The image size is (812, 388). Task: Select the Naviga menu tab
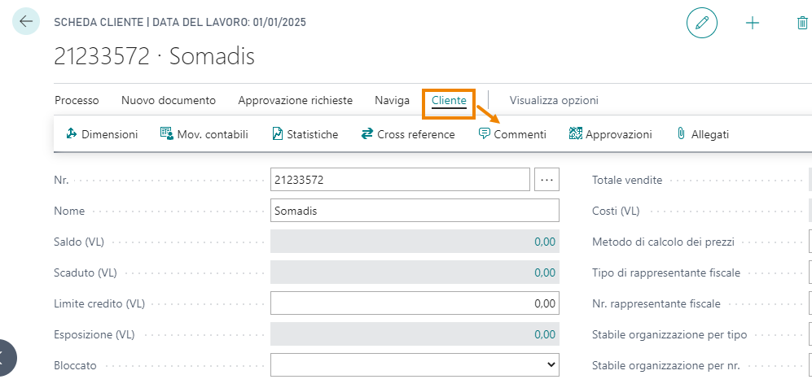(392, 100)
